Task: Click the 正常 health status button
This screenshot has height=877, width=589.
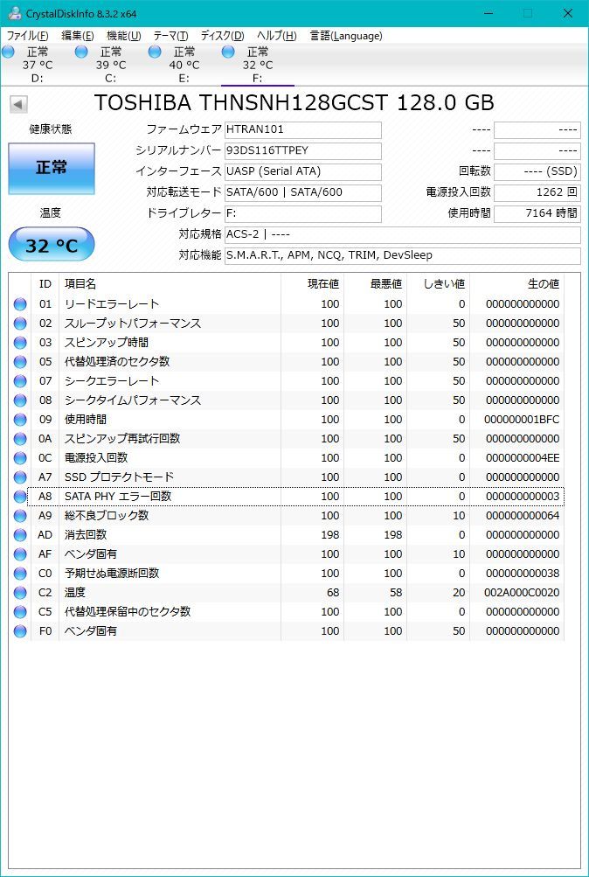Action: pos(52,169)
